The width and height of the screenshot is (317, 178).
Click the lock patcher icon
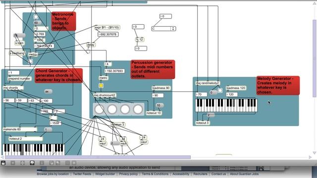pos(3,163)
